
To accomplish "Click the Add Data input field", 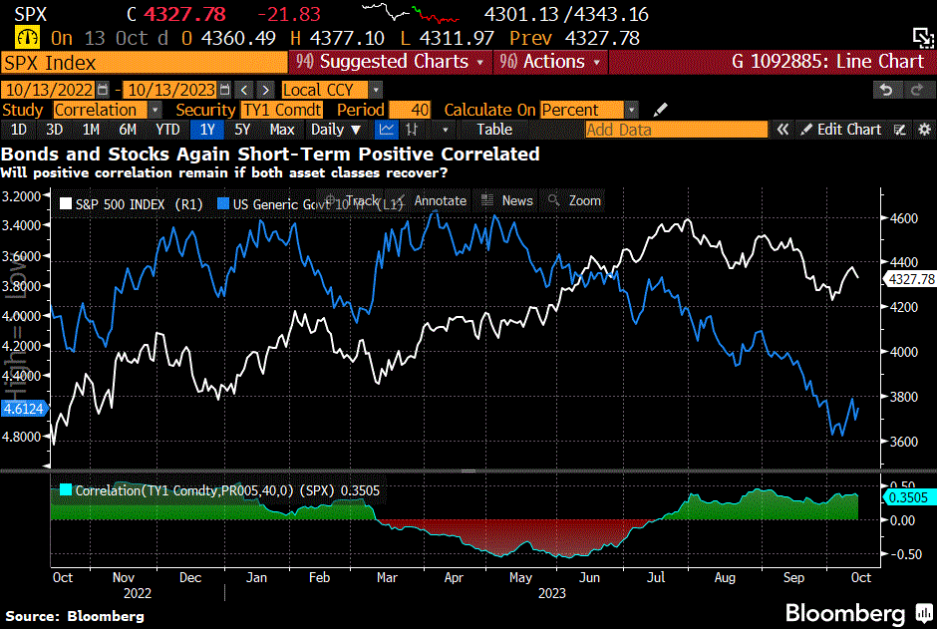I will coord(677,130).
